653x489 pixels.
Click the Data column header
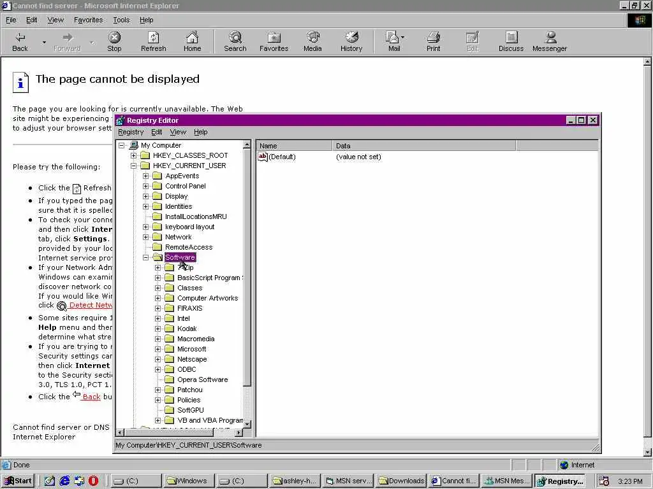[x=424, y=146]
